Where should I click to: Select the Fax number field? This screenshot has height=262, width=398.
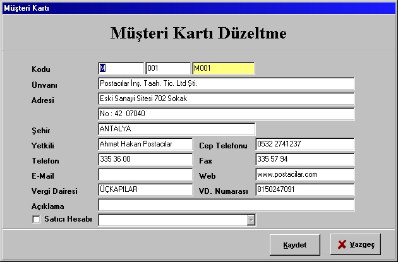pos(305,159)
